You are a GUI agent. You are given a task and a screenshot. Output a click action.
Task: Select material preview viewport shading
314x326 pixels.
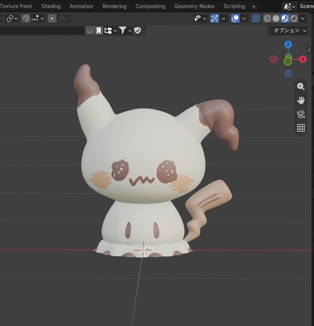(285, 18)
